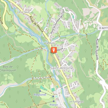Click the Freyssinet text label
108x108 pixels.
coord(40,95)
